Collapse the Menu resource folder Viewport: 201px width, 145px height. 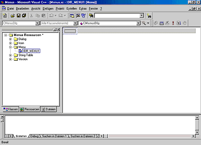[10, 47]
